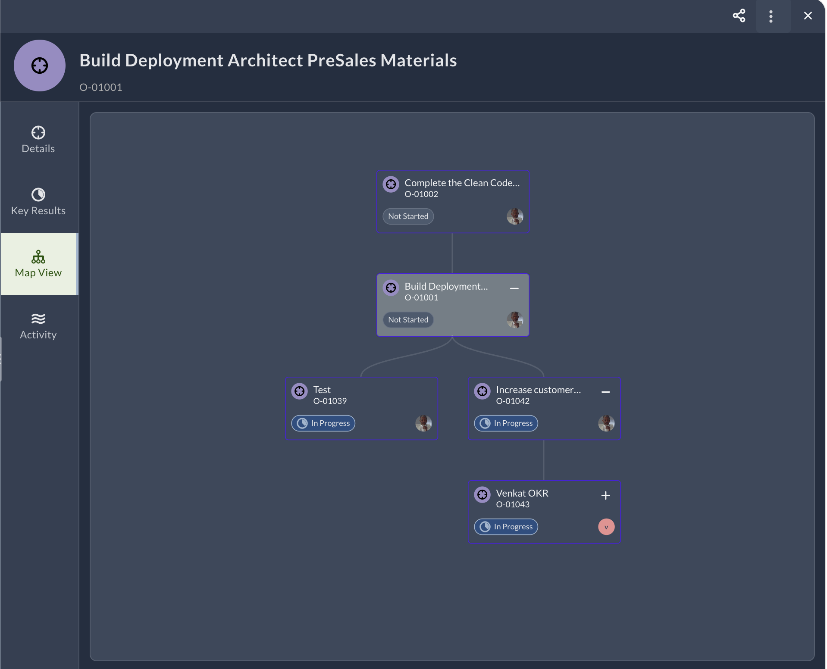This screenshot has height=669, width=827.
Task: Click Not Started badge on O-01001 card
Action: (408, 320)
